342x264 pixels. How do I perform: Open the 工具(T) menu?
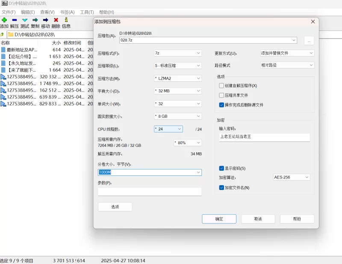87,12
